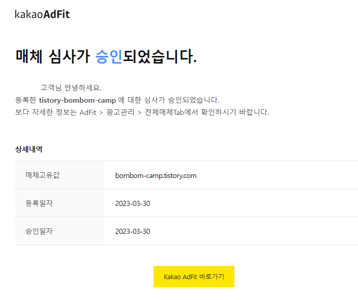Click the 매체고유값 label cell
This screenshot has height=300, width=358.
click(x=59, y=175)
